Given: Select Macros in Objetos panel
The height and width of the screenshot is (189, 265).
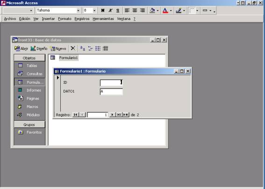Looking at the screenshot, I should click(29, 107).
